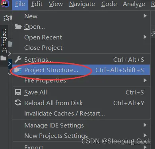Expand the Open Recent submenu arrow
Viewport: 155px width, 149px height.
145,37
